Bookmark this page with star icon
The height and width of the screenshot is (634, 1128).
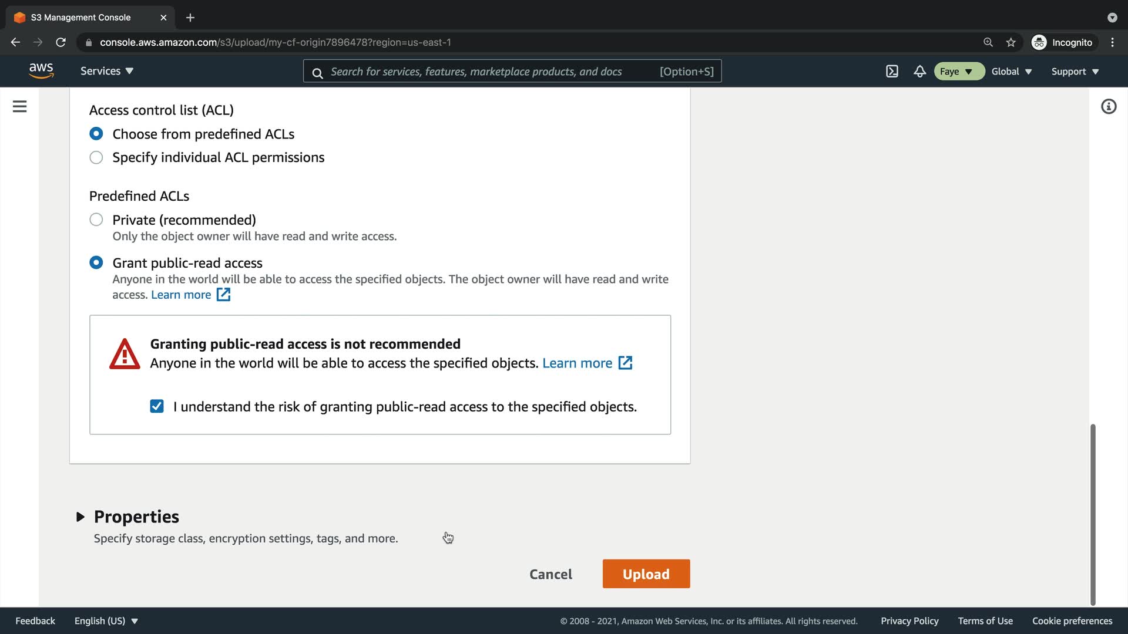coord(1010,42)
